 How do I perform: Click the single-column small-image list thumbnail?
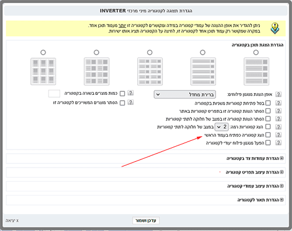tap(203, 72)
